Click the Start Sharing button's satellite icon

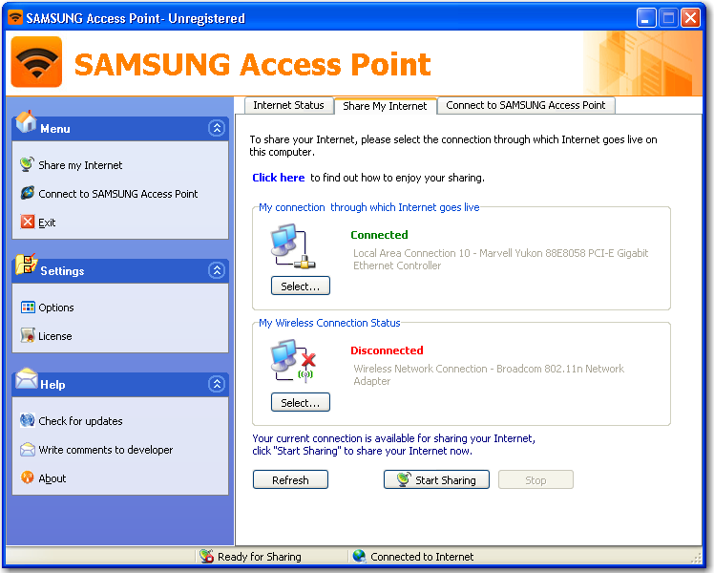click(404, 479)
